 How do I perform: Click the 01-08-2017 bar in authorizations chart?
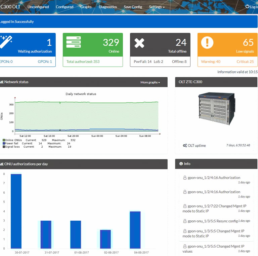(76, 234)
